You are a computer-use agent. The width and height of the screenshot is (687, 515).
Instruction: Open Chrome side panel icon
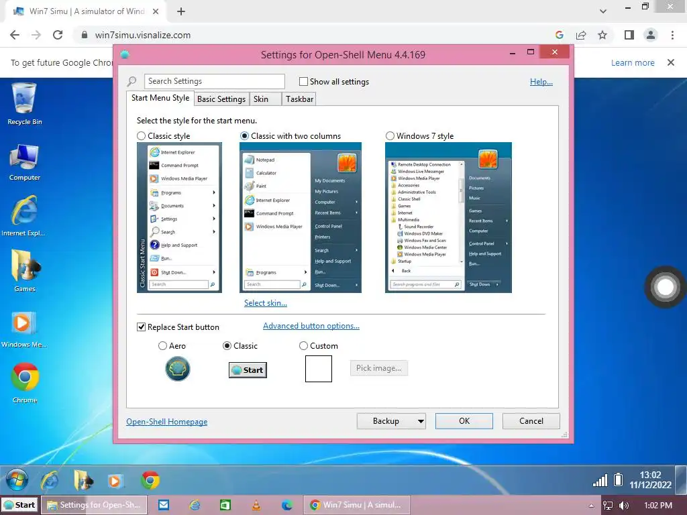pyautogui.click(x=629, y=35)
